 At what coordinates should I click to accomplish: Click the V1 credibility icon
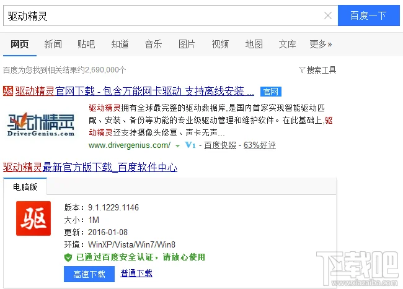pos(190,145)
